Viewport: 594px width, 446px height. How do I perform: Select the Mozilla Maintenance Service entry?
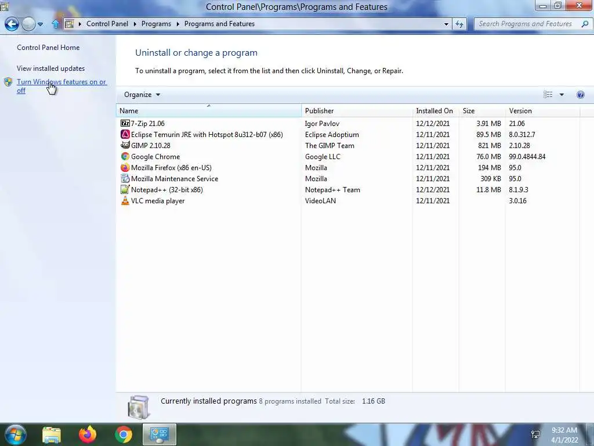point(174,178)
